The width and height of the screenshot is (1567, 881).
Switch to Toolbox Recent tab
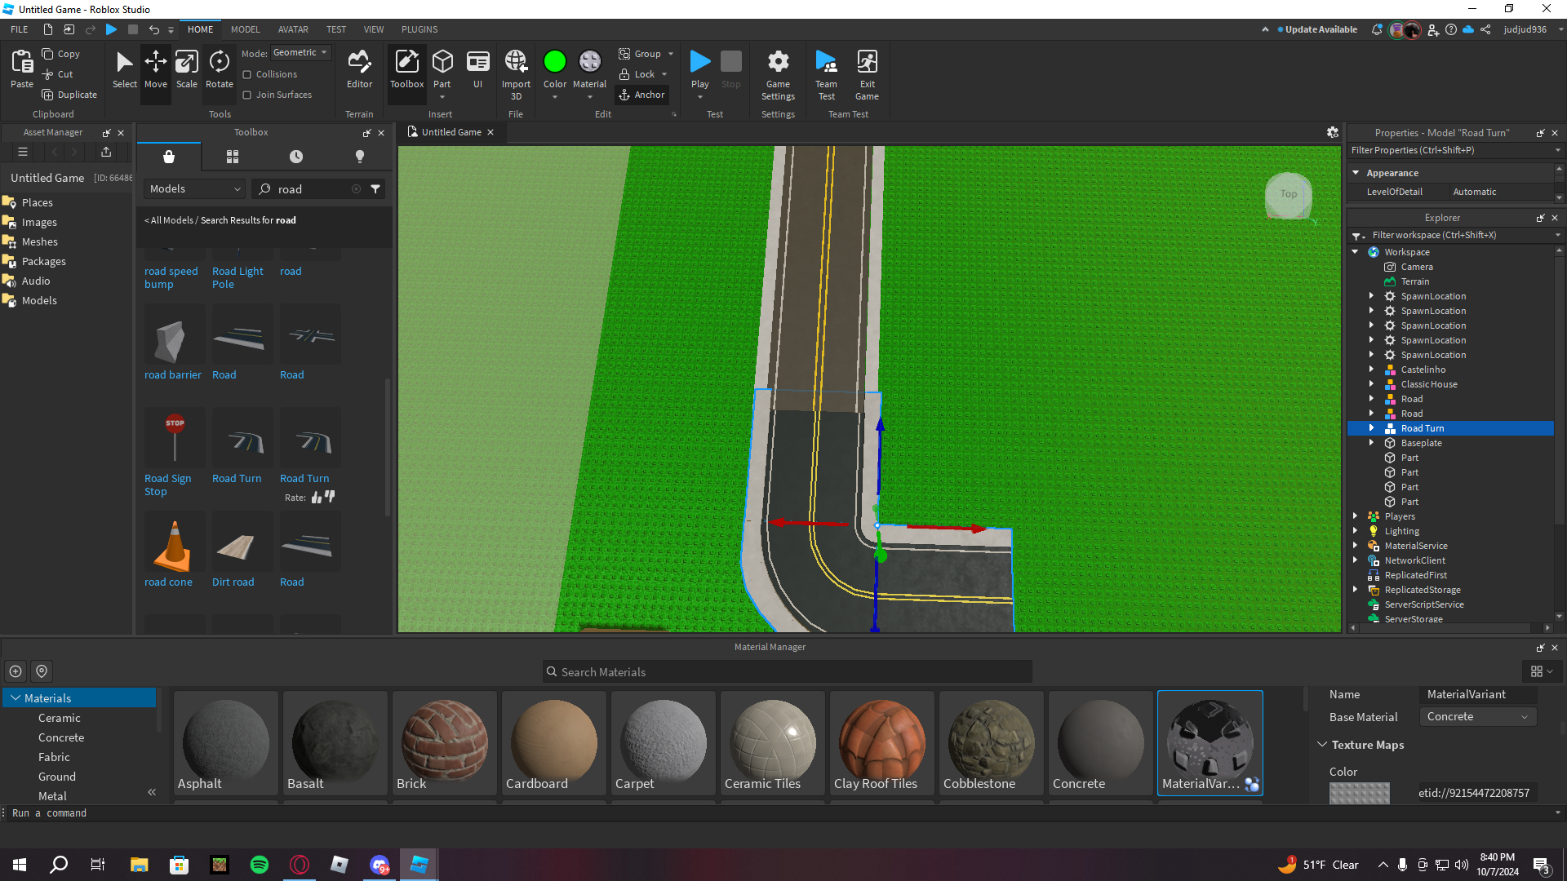click(296, 157)
